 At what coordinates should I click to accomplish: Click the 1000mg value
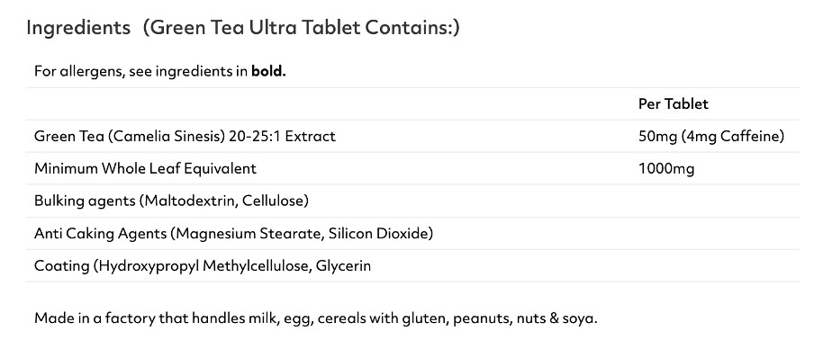point(666,168)
